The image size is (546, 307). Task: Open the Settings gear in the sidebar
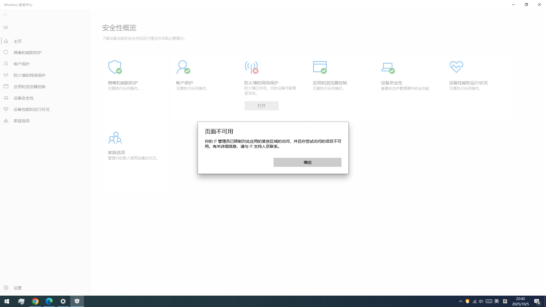tap(6, 288)
